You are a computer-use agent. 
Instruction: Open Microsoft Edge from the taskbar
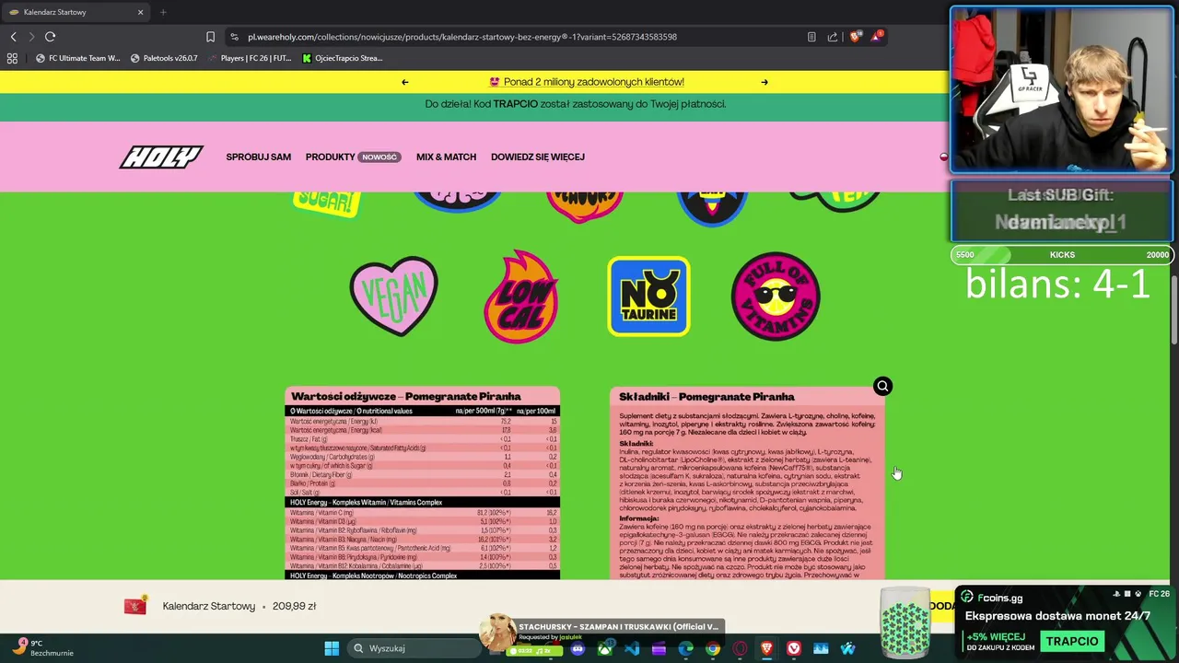tap(686, 648)
